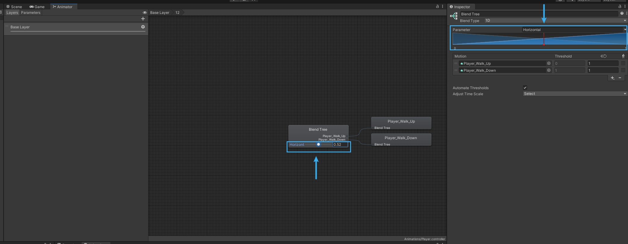Click object picker for Player_Walk_Up motion

549,63
